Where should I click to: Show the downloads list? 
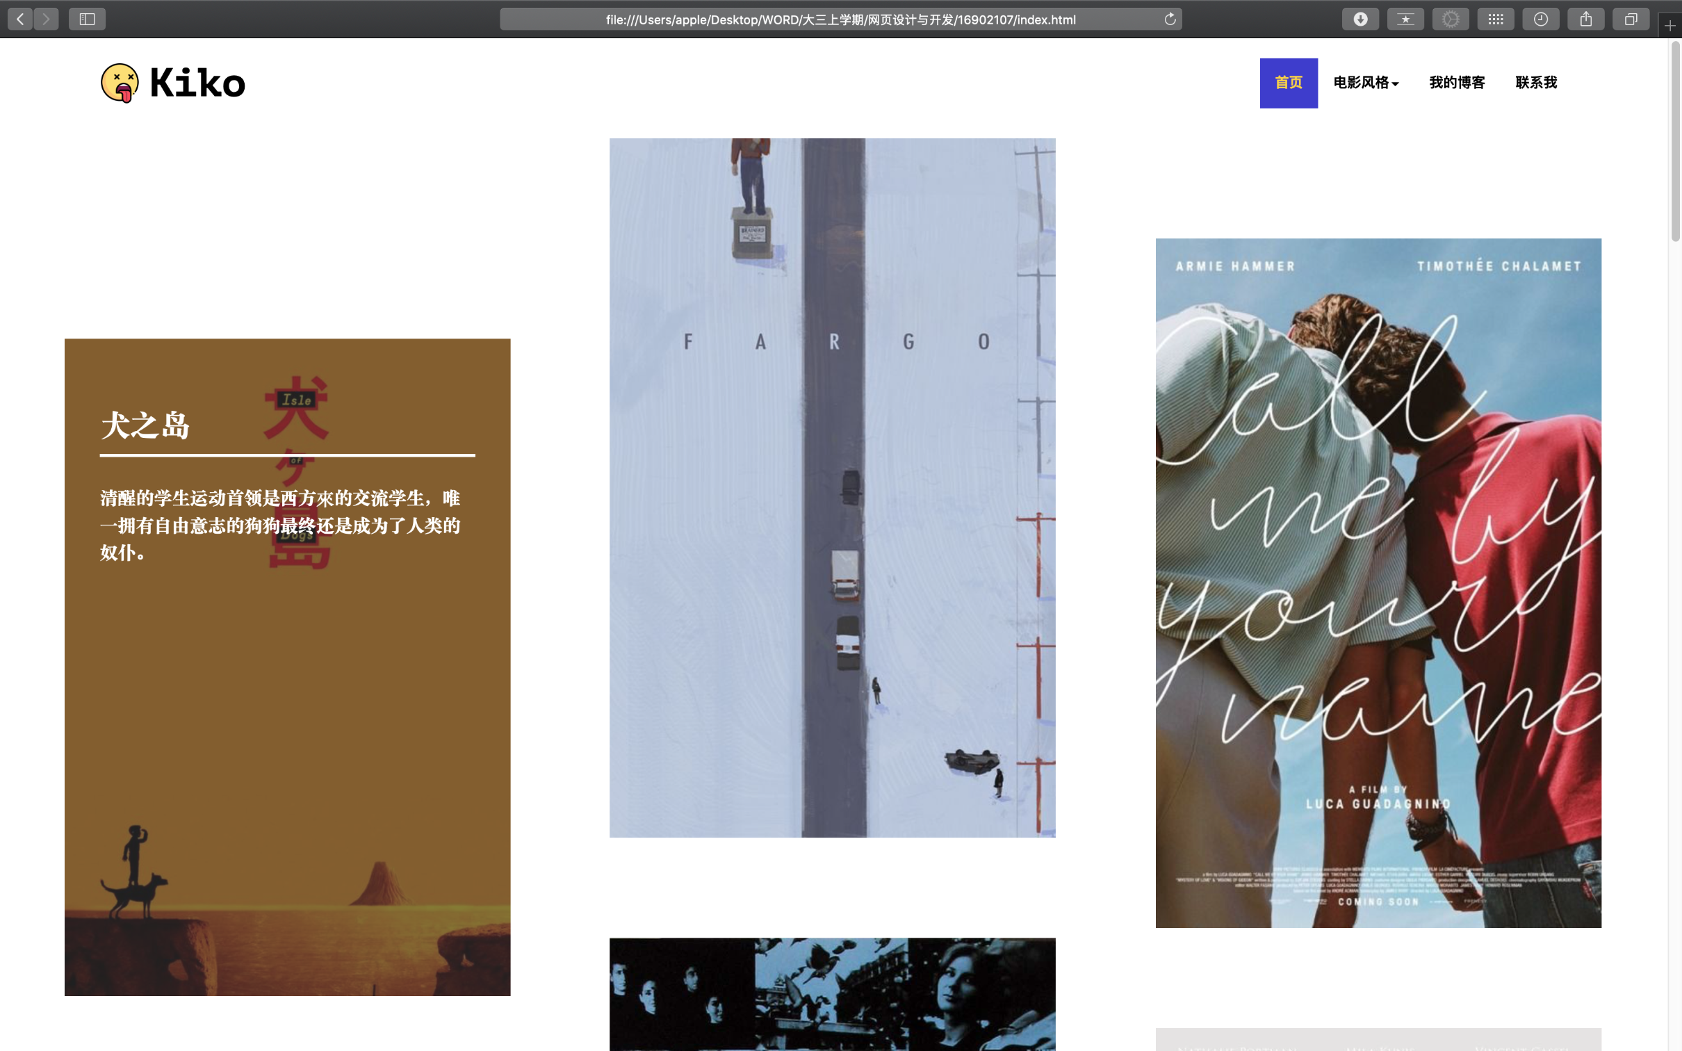1360,19
